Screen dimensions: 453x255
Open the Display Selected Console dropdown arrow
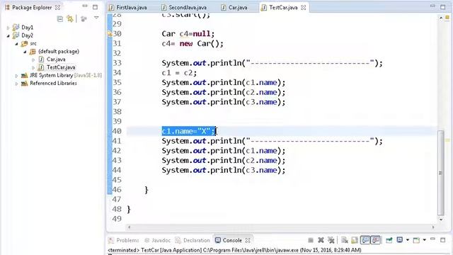pos(408,240)
